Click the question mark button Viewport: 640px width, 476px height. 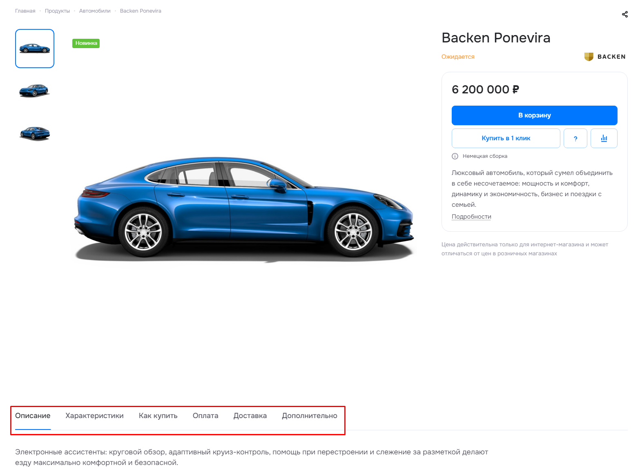[x=575, y=138]
